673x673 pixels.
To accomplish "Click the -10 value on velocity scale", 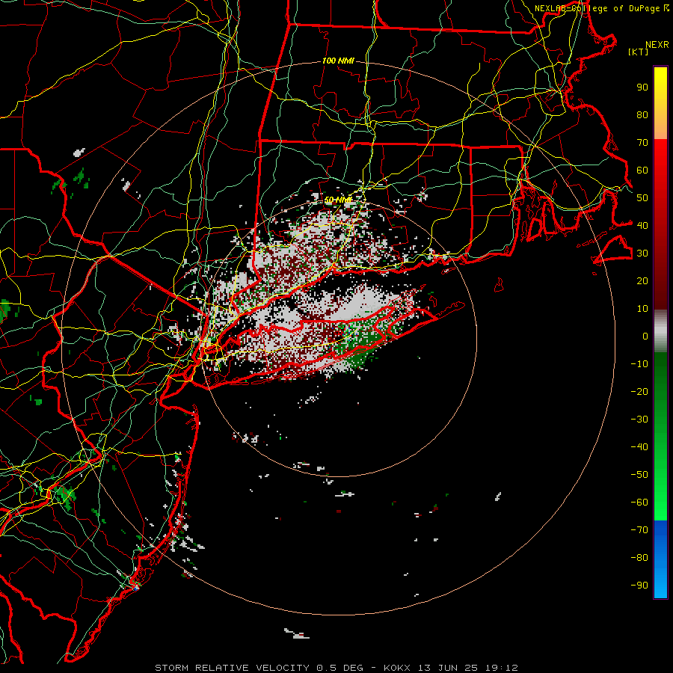I will (639, 364).
